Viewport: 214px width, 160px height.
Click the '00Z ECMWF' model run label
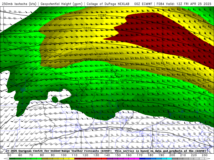143,4
